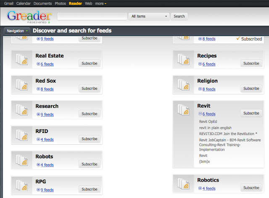The width and height of the screenshot is (269, 198).
Task: Subscribe to the Recipes bundle
Action: (251, 63)
